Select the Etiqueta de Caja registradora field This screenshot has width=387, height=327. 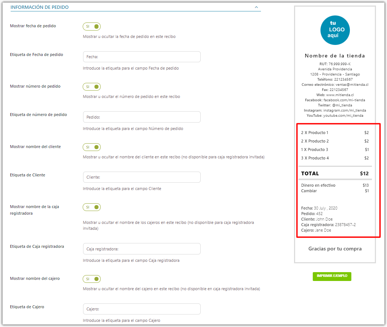click(141, 249)
